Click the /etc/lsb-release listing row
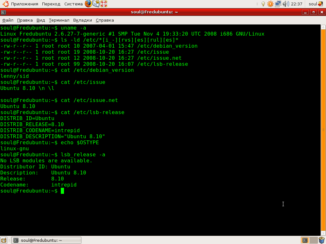Viewport: 326px width, 244px height. tap(94, 64)
